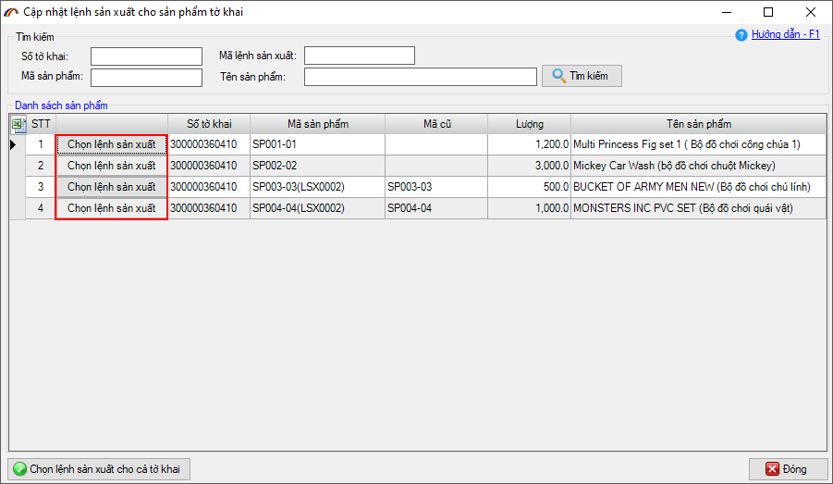Screen dimensions: 833x484
Task: Click the rainbow application icon in title bar
Action: click(11, 12)
